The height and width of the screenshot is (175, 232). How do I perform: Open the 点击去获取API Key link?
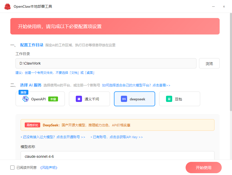117,137
